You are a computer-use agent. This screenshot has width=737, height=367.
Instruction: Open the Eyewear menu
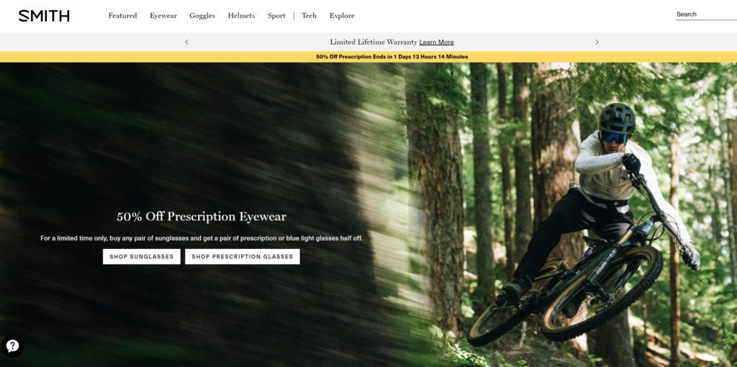[163, 16]
